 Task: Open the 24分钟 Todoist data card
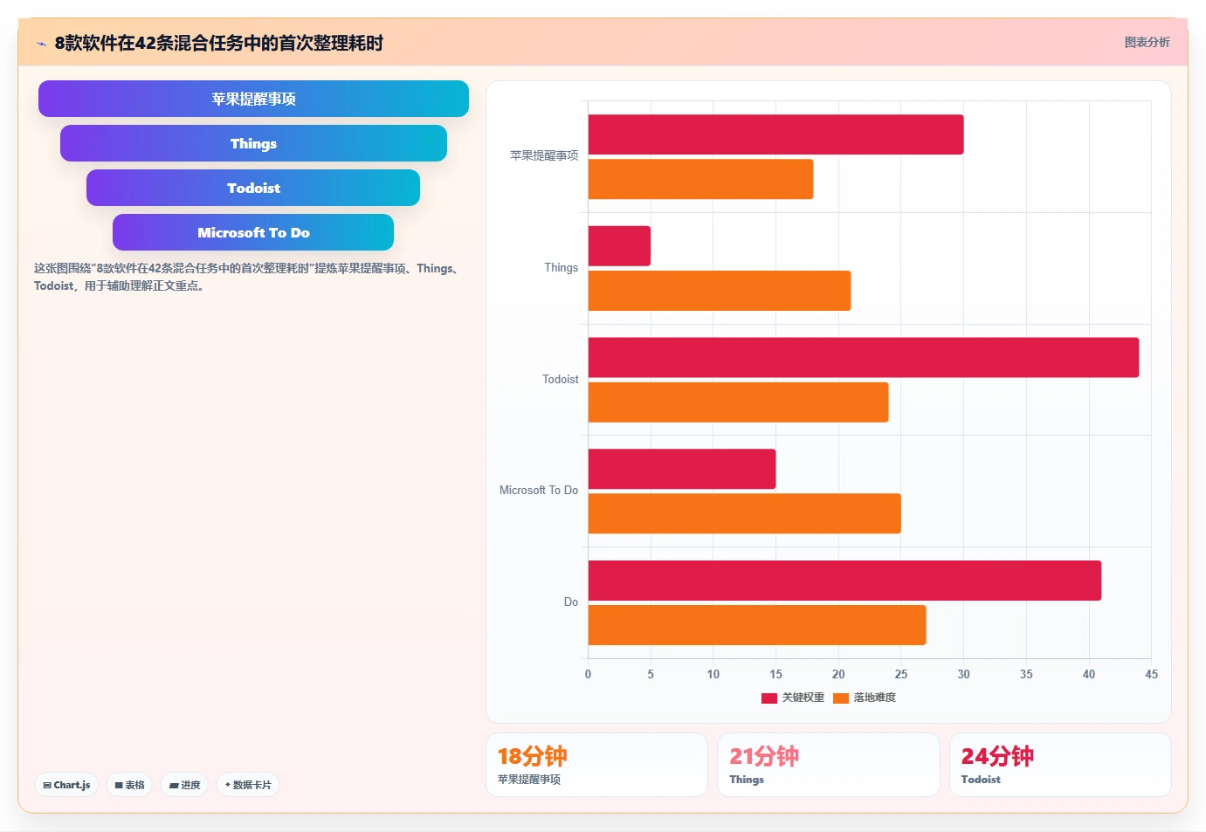1060,765
